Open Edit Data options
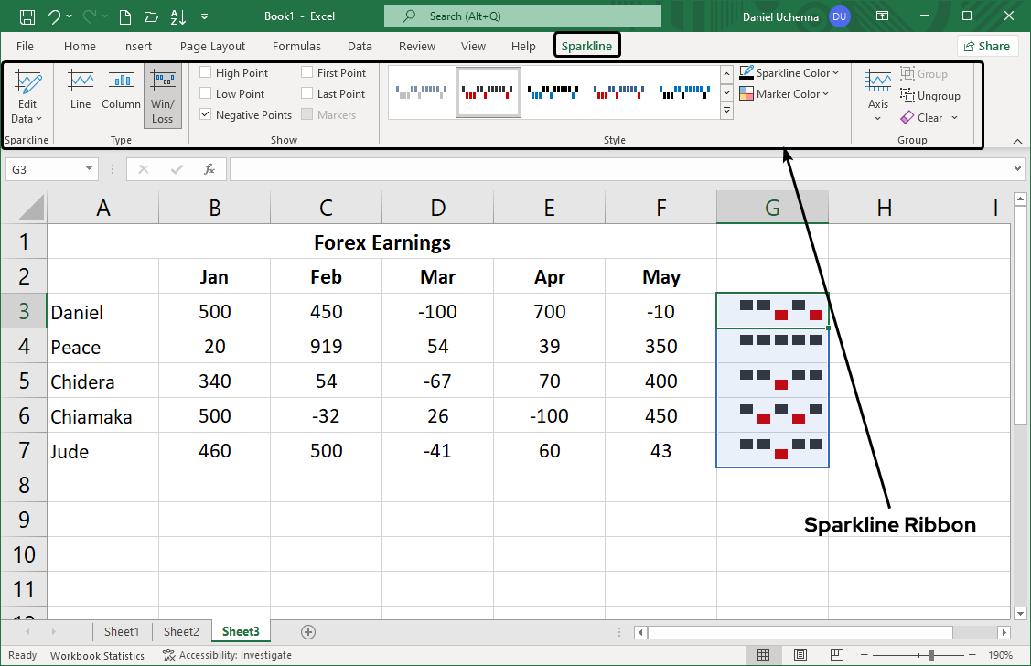Screen dimensions: 1031x666 (x=27, y=96)
